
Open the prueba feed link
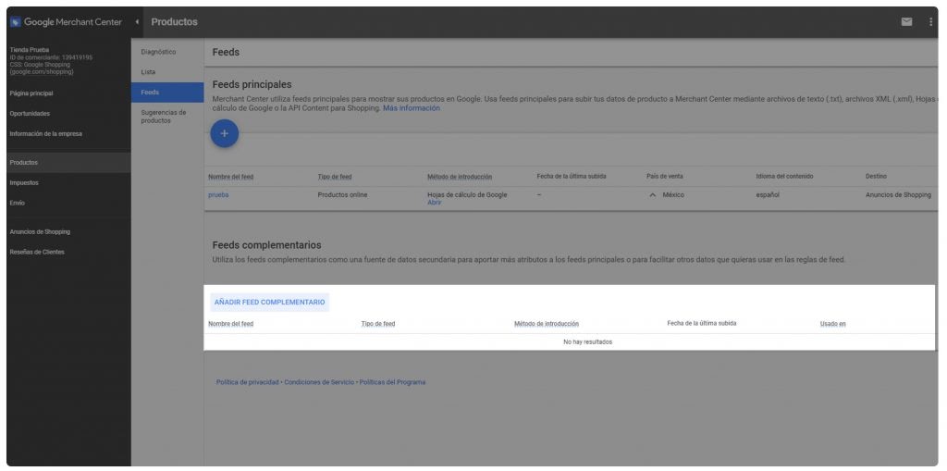[x=218, y=194]
